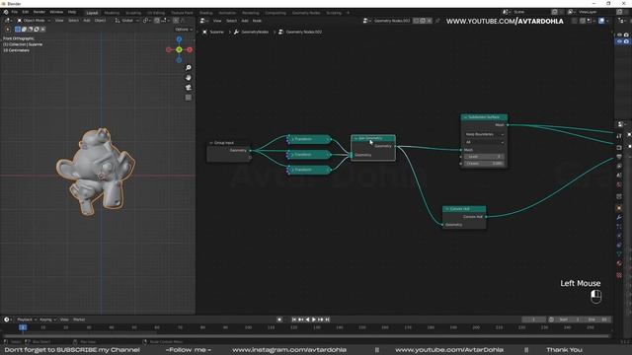Click the Crease slider in Subdivision Surface node
Image resolution: width=632 pixels, height=355 pixels.
coord(484,164)
